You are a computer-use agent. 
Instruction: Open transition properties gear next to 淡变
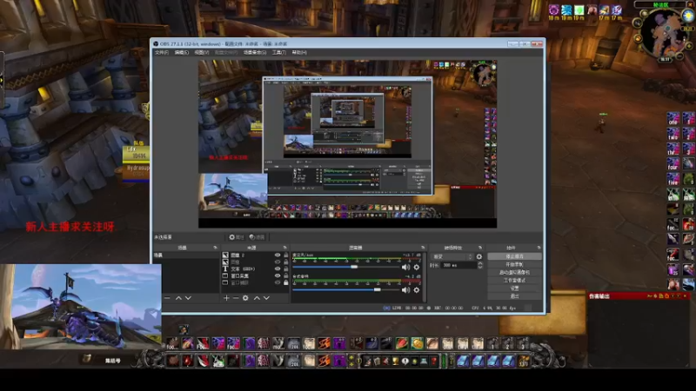pyautogui.click(x=479, y=256)
